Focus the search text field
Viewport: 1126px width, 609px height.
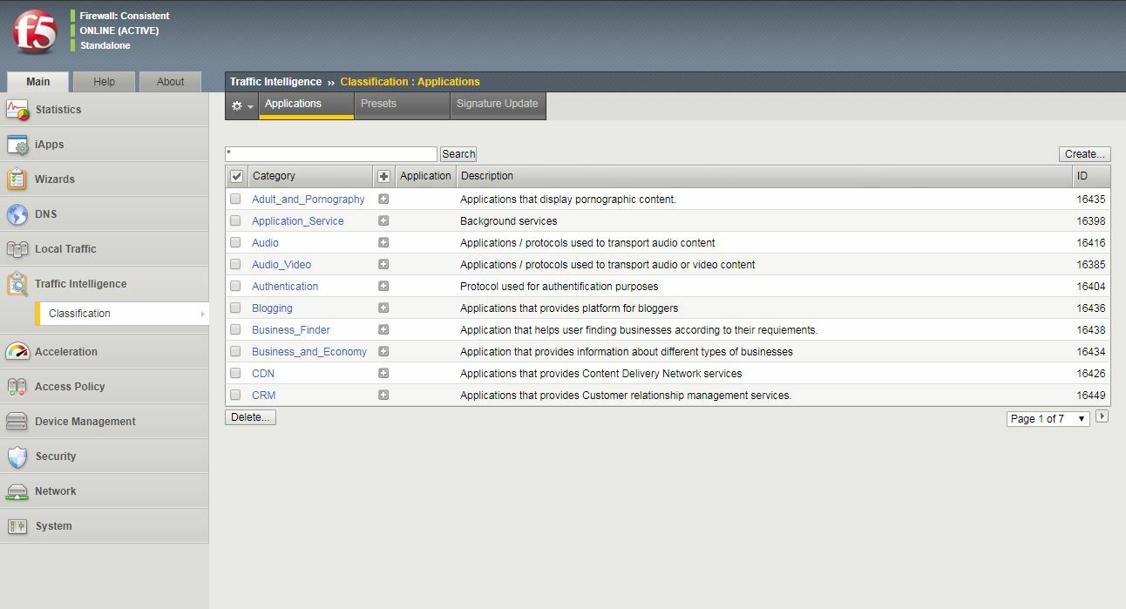click(330, 154)
